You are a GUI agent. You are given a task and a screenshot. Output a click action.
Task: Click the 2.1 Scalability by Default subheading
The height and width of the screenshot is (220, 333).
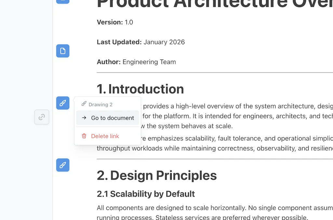pos(145,194)
